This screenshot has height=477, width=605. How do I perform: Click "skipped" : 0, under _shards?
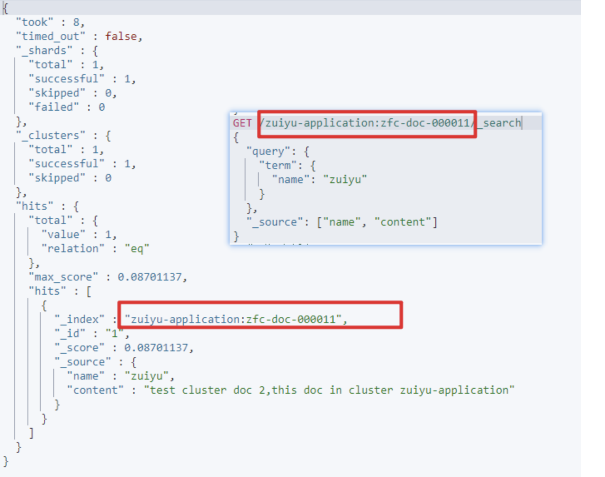point(73,93)
